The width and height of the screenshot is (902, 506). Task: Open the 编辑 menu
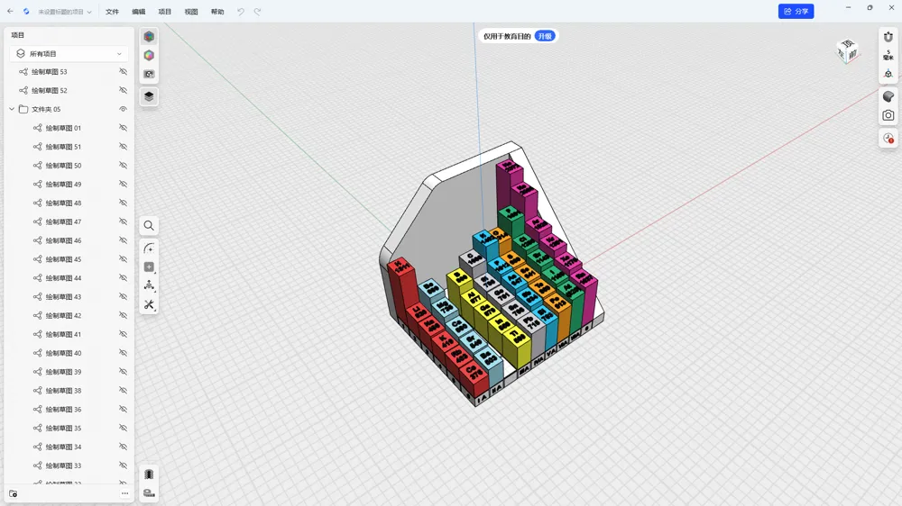[x=139, y=12]
